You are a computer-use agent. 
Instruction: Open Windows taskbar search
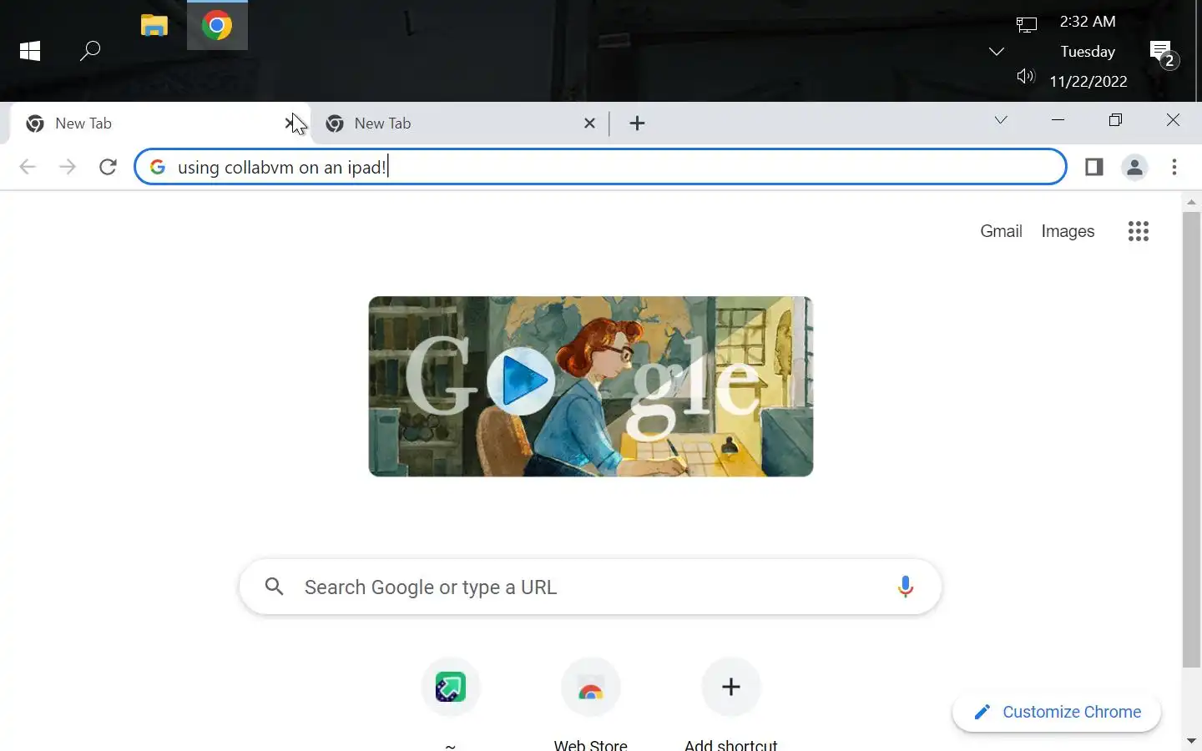tap(90, 51)
